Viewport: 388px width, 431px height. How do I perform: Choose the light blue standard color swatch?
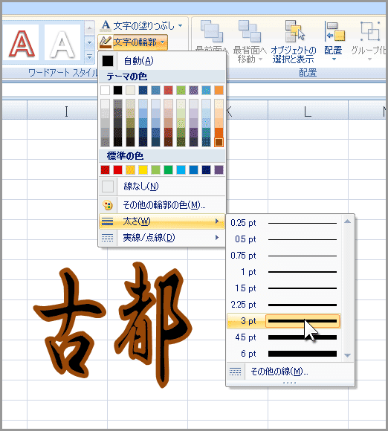tap(181, 170)
